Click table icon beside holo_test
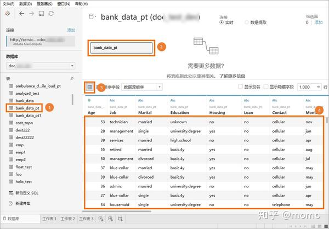This screenshot has width=329, height=229. coord(11,181)
